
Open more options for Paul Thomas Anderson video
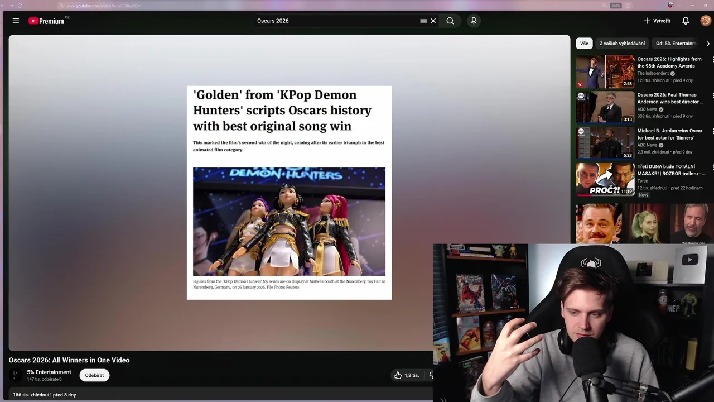(712, 95)
